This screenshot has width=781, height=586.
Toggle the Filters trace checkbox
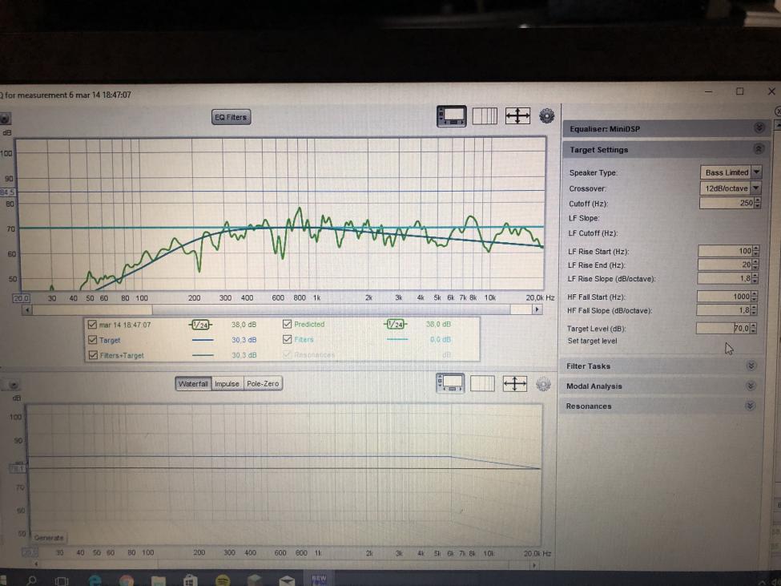pos(287,339)
